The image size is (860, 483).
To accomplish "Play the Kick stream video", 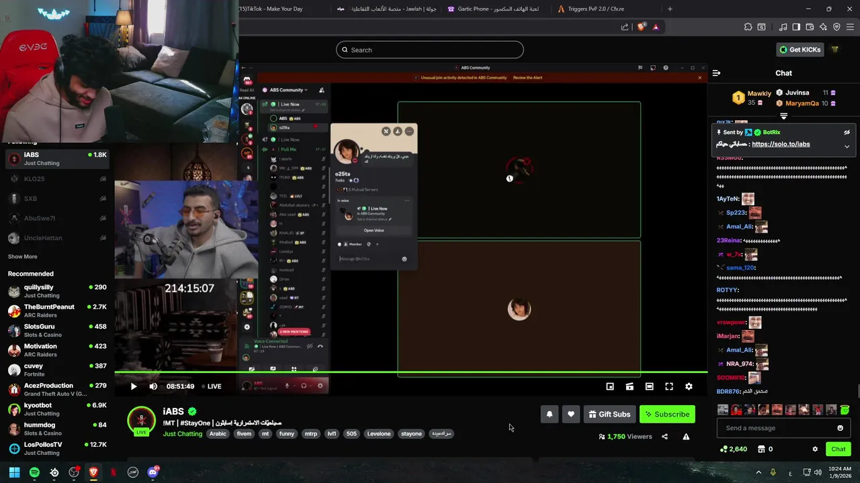I will (133, 386).
